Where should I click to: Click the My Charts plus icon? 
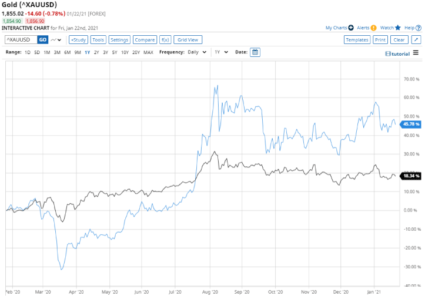(351, 28)
